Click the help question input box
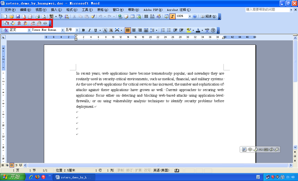 pos(268,10)
